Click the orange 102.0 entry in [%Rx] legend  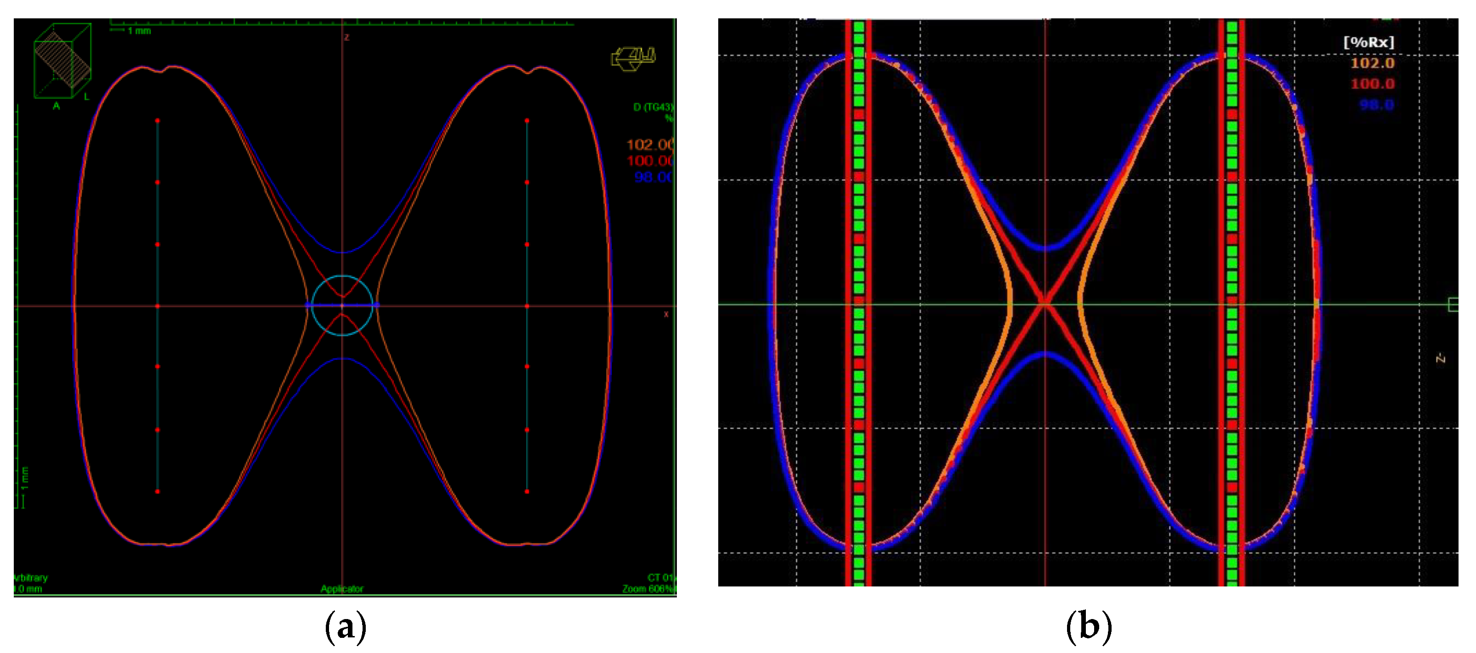[1372, 63]
